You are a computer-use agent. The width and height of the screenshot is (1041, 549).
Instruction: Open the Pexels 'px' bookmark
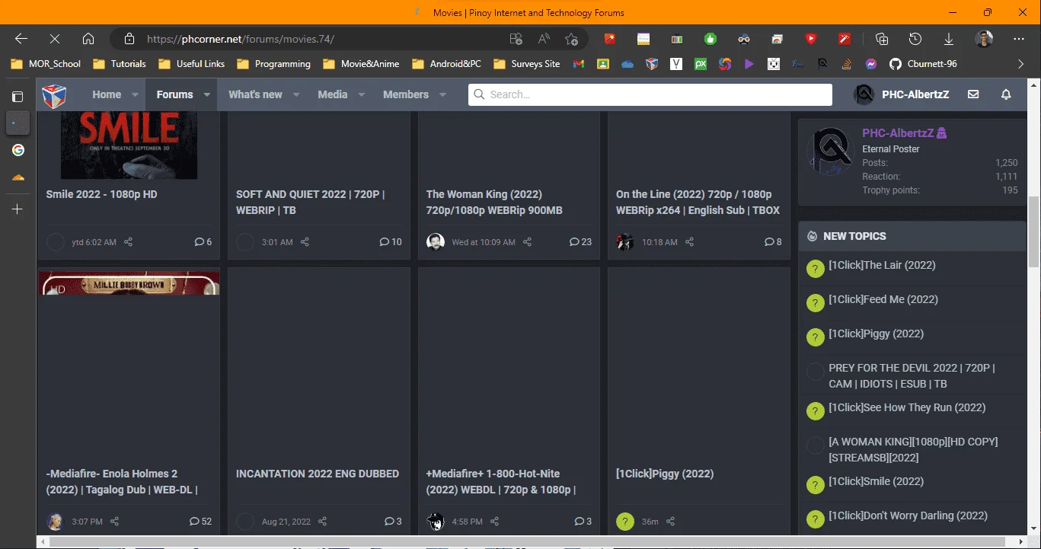701,64
